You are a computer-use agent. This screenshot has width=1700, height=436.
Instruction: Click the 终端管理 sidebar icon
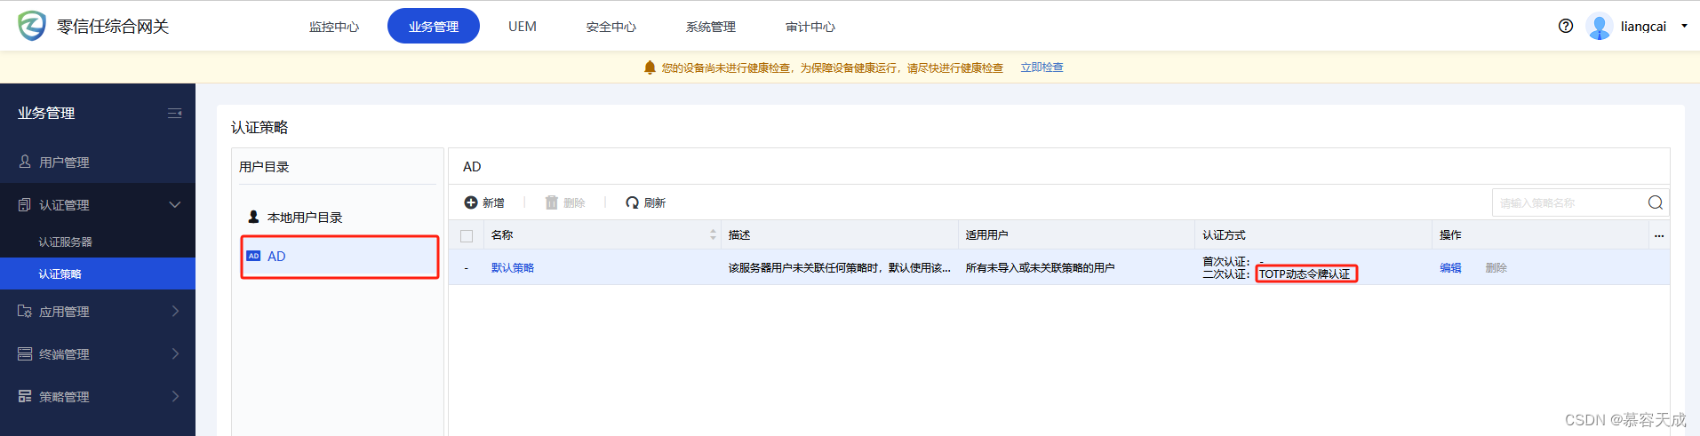click(x=25, y=353)
